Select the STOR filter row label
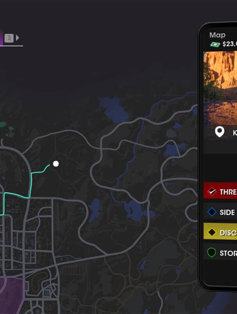This screenshot has height=314, width=237. coord(228,253)
